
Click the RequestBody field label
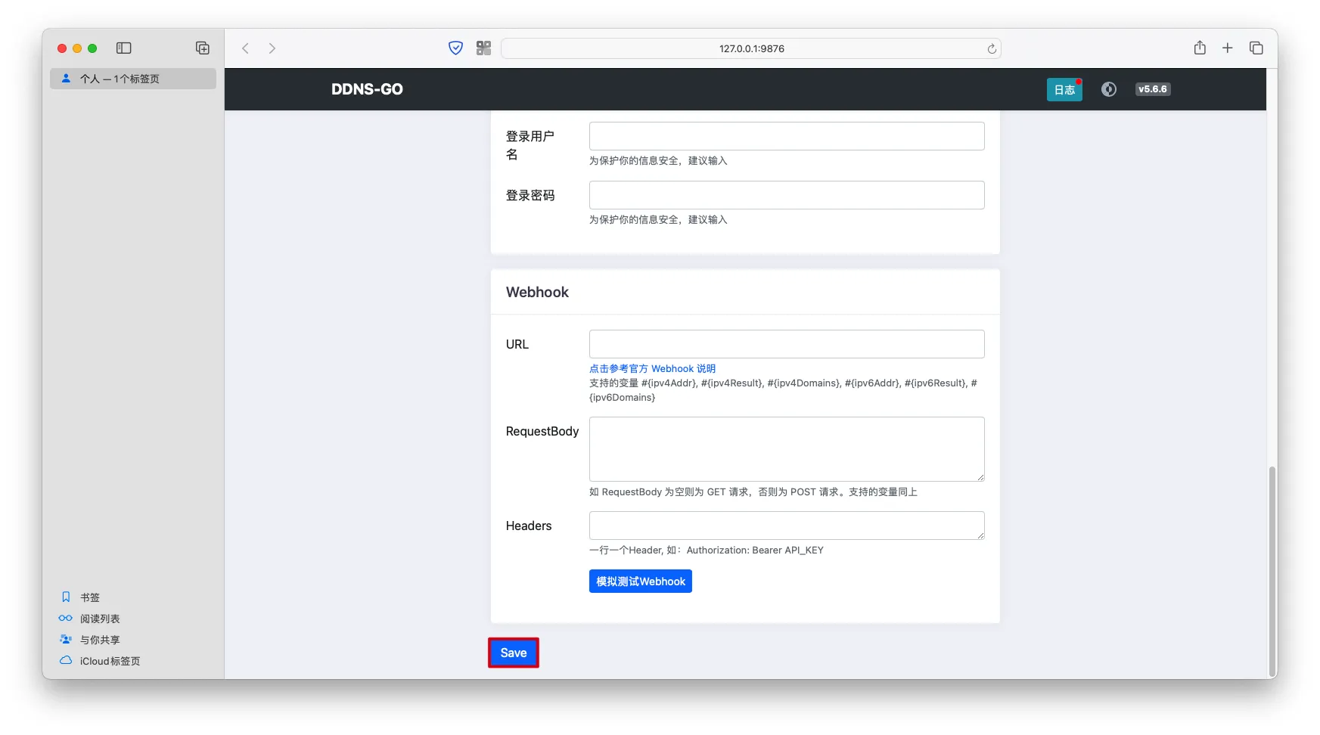coord(542,431)
